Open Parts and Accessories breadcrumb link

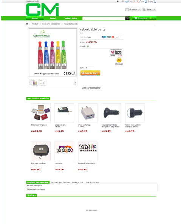click(x=51, y=24)
